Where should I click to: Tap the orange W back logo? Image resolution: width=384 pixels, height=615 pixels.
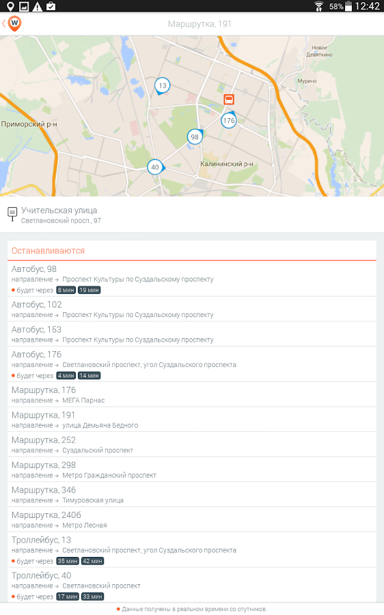pyautogui.click(x=14, y=23)
